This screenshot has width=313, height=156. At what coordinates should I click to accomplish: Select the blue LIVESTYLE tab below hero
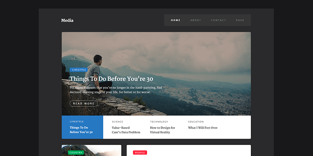[x=82, y=127]
